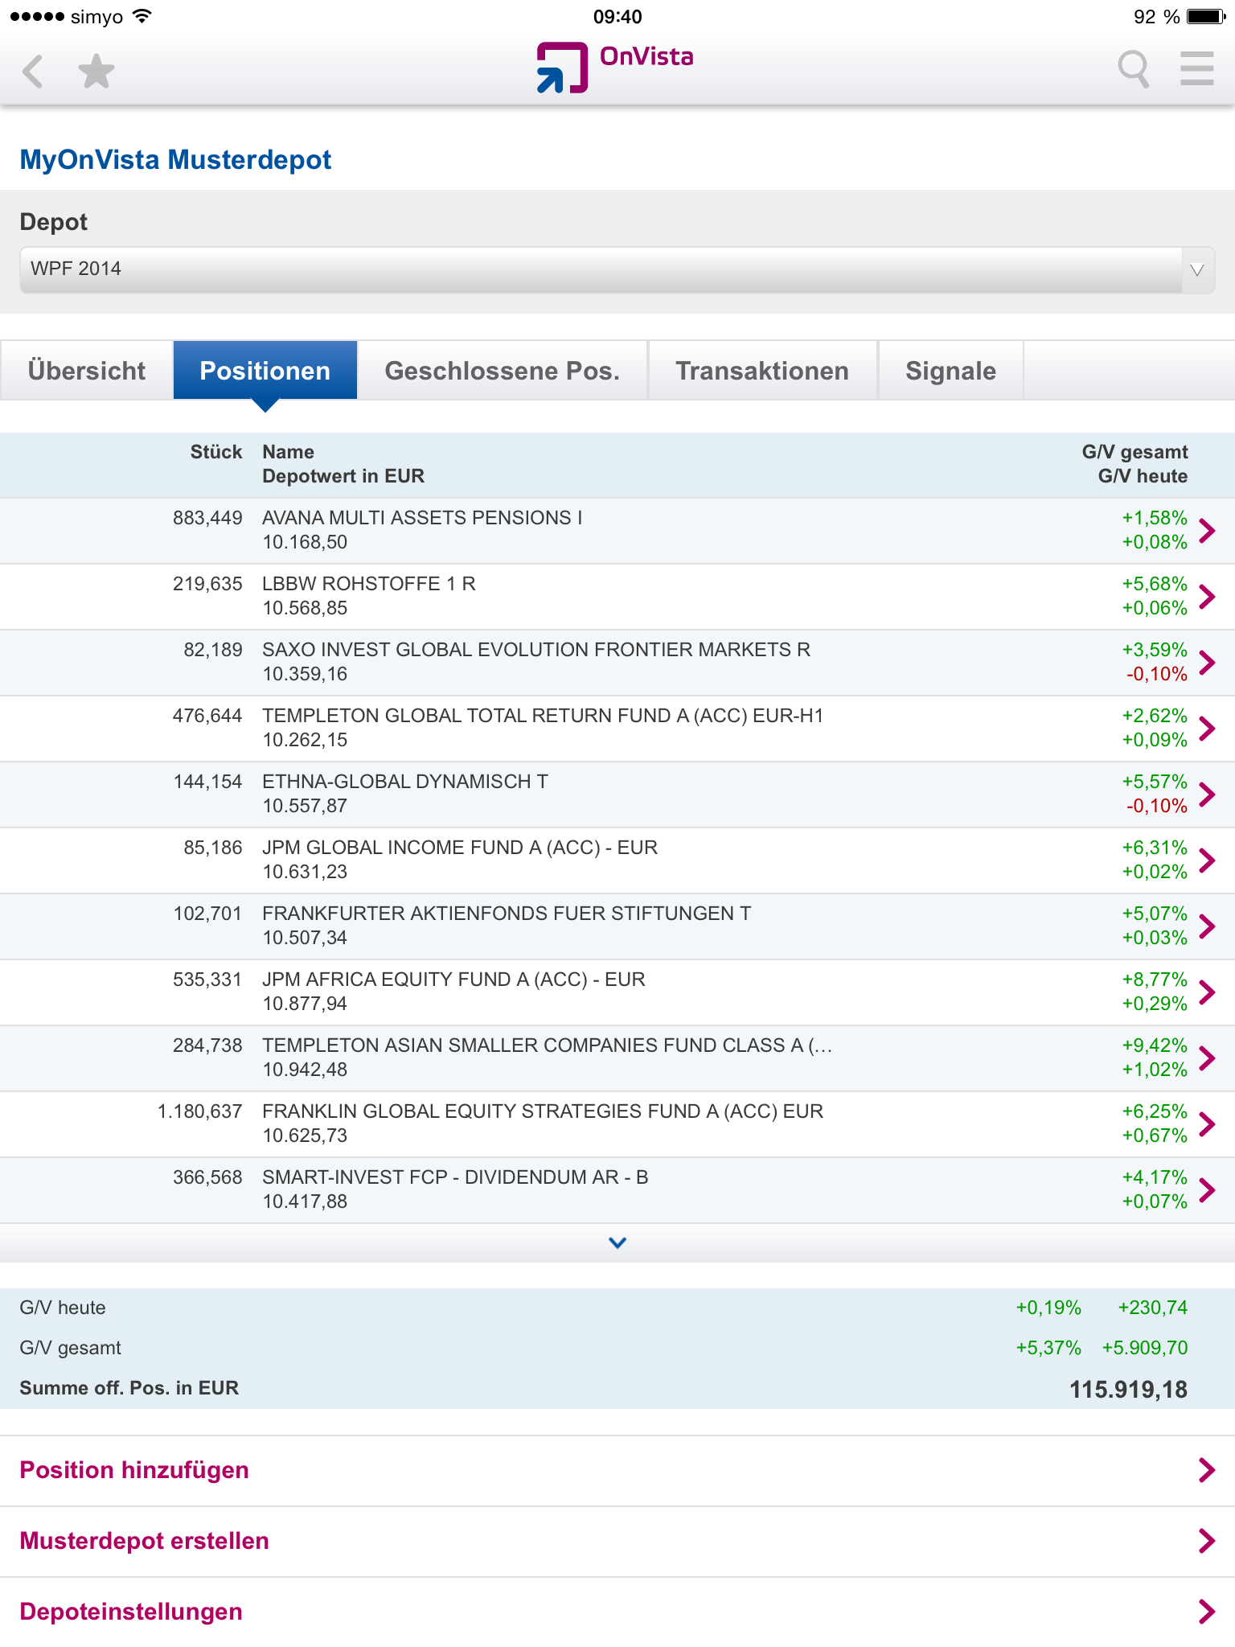The image size is (1235, 1647).
Task: Open arrow for LBBW Rohstoffe 1 R
Action: point(1206,597)
